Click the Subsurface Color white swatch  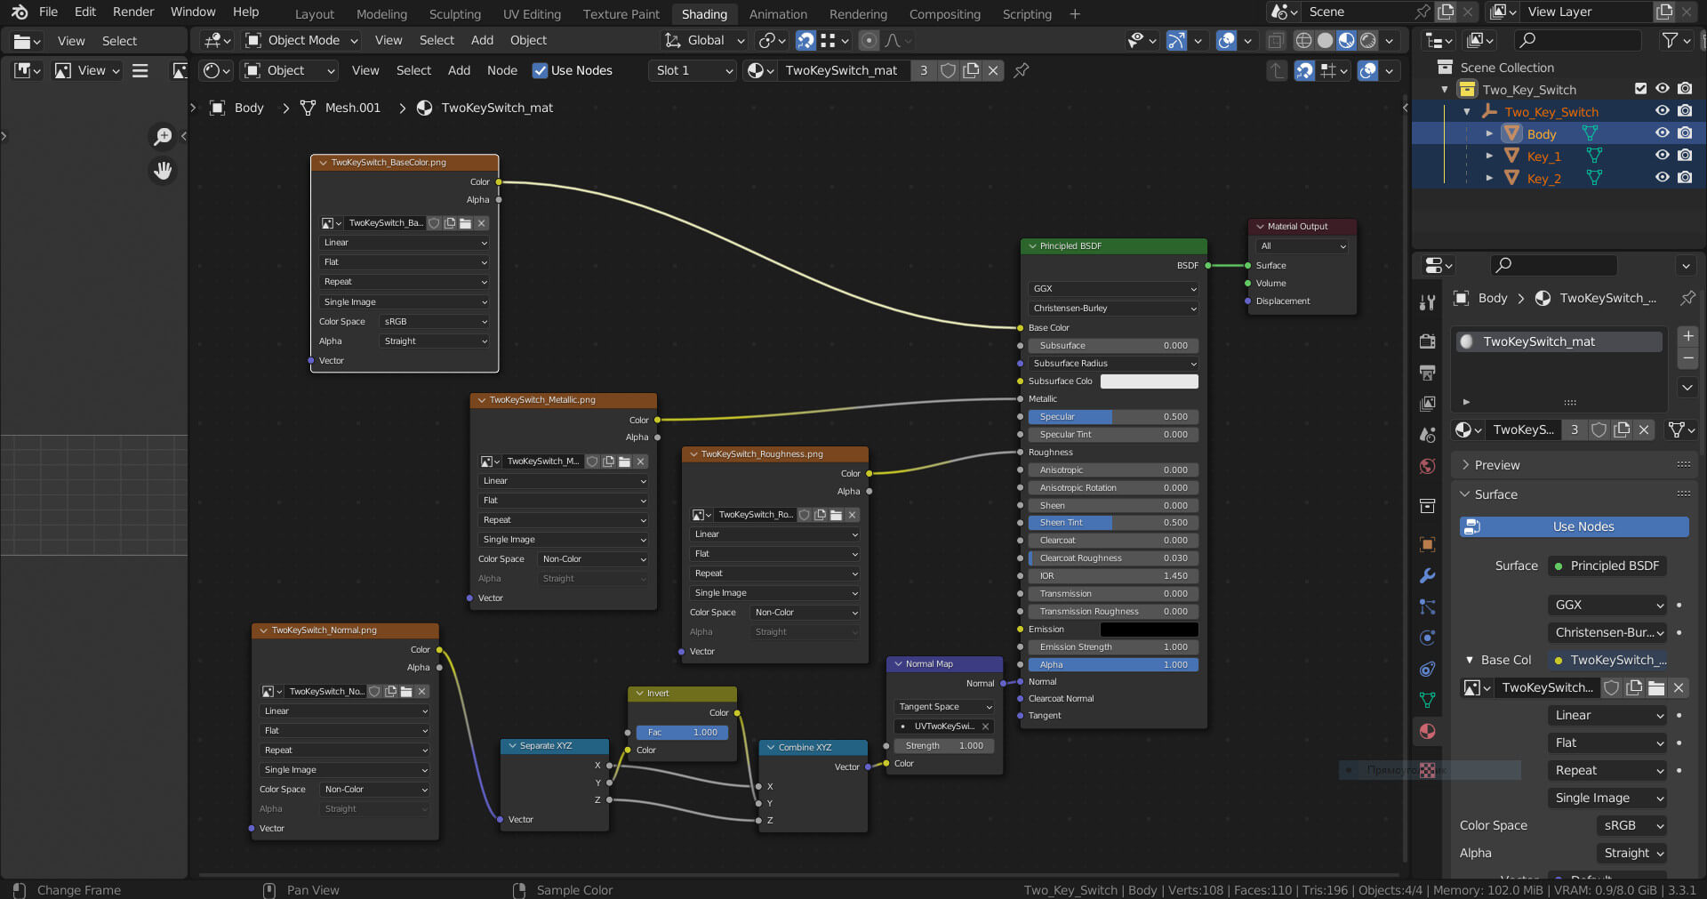pyautogui.click(x=1149, y=381)
